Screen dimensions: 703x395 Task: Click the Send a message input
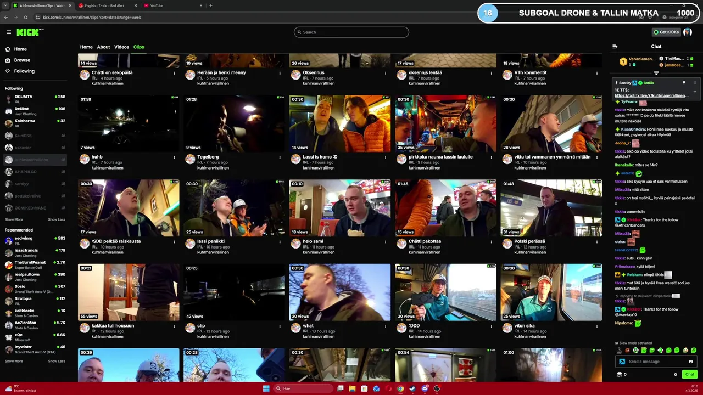coord(657,362)
